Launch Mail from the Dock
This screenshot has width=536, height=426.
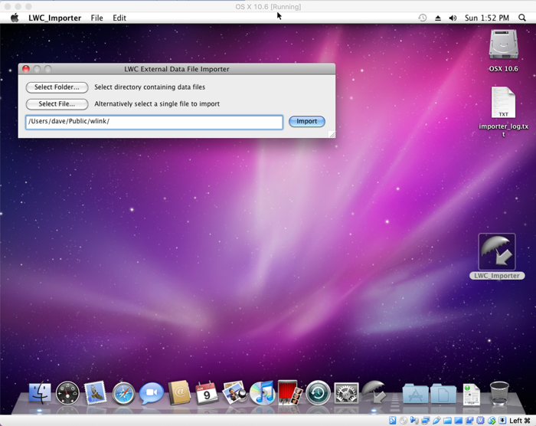[x=95, y=393]
